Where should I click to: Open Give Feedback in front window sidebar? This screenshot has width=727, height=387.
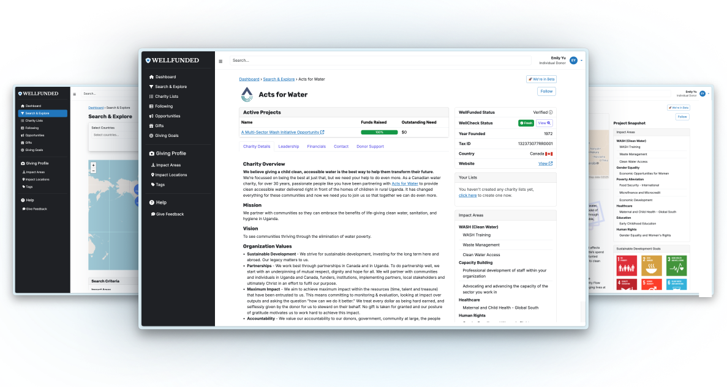click(x=167, y=214)
